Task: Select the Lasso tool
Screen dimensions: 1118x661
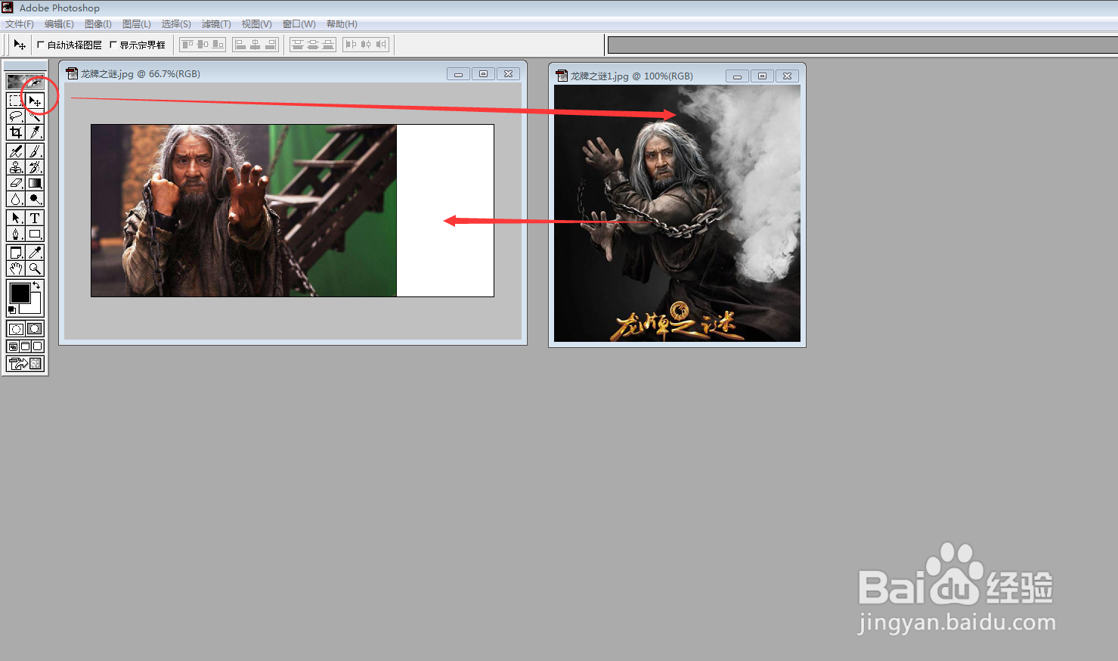Action: point(15,116)
